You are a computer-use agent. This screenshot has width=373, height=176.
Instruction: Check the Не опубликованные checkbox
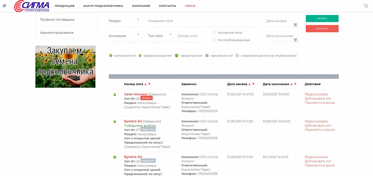coord(214,40)
